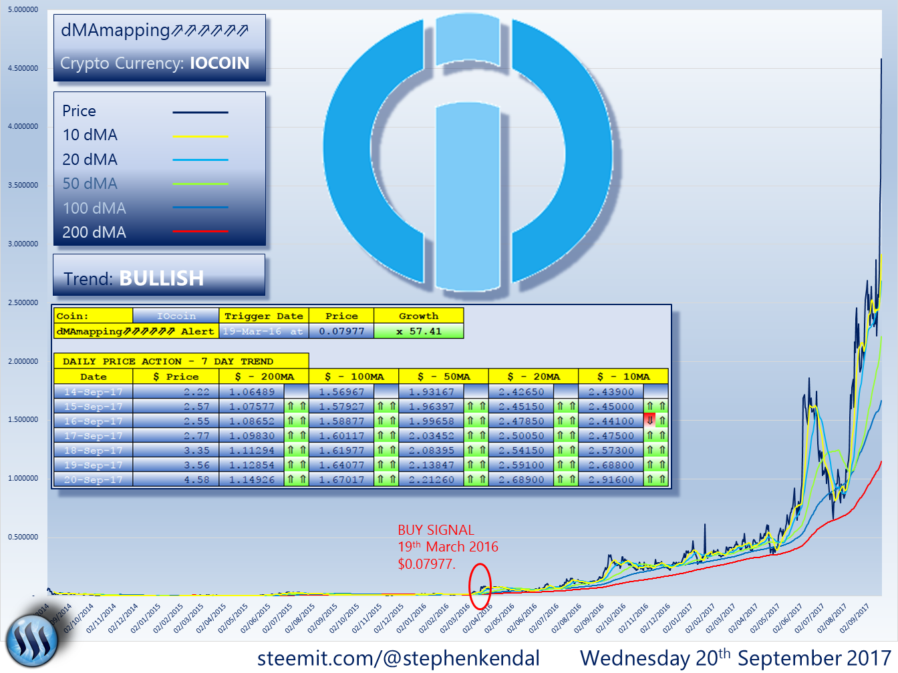
Task: Click the dMAmapping title text
Action: pos(154,31)
